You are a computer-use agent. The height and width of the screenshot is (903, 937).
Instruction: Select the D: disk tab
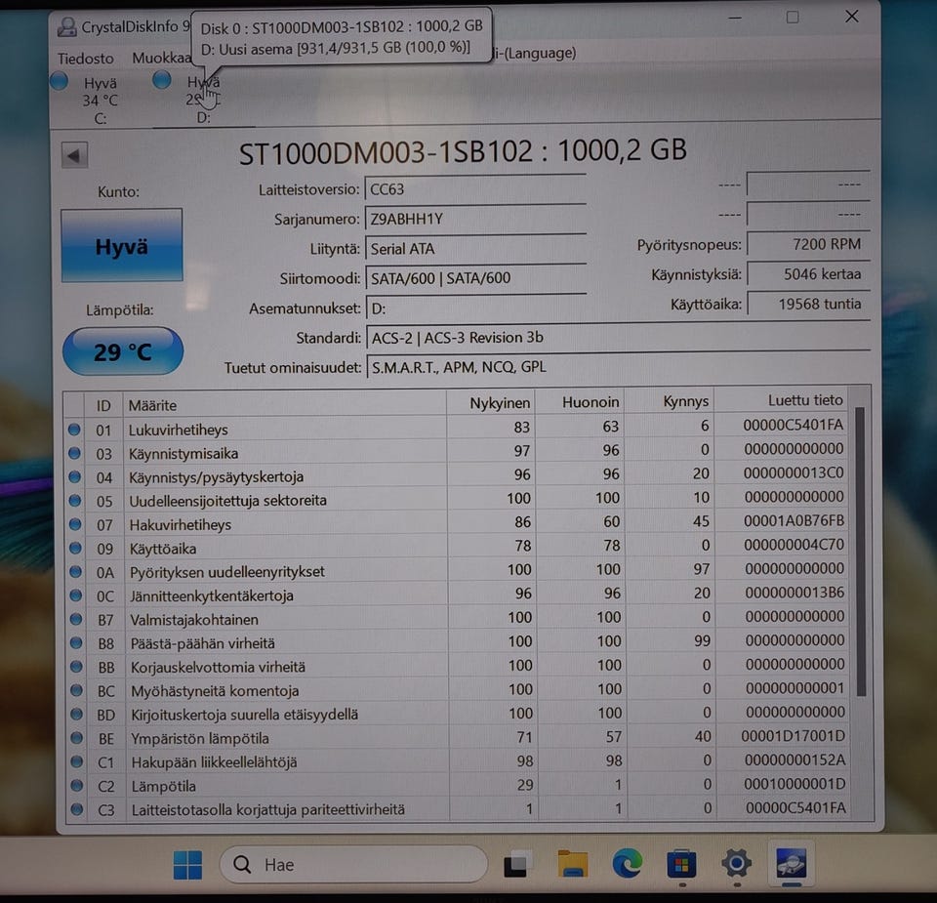[203, 100]
